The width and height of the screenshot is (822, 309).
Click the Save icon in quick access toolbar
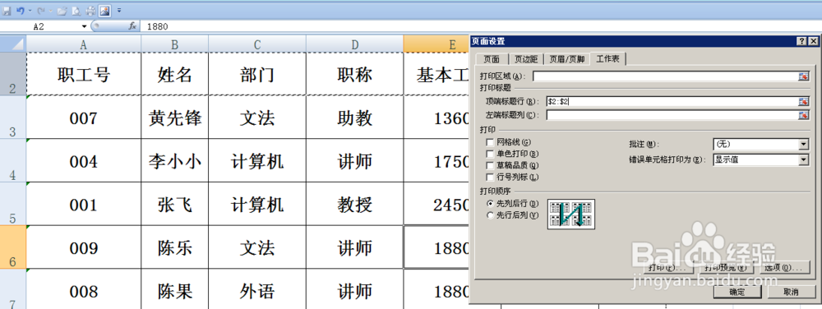[7, 10]
